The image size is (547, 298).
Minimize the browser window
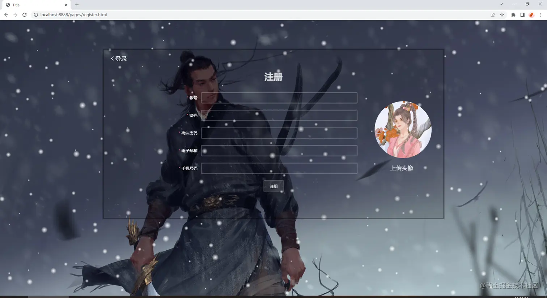(x=514, y=4)
